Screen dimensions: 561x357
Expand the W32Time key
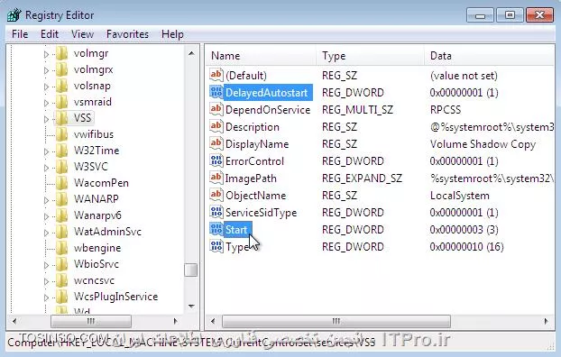[x=46, y=151]
